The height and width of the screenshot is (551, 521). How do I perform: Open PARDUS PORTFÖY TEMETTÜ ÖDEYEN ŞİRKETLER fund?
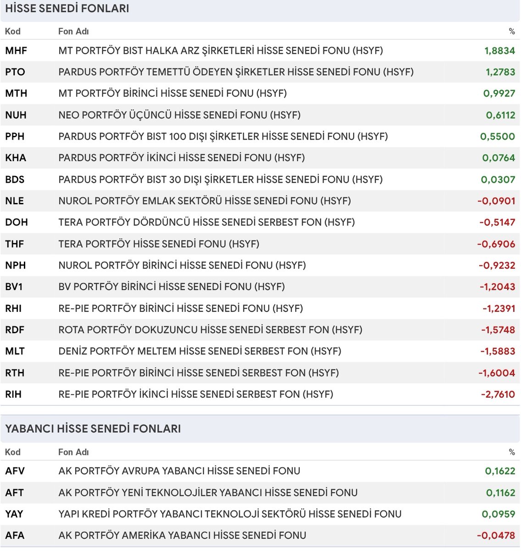236,72
